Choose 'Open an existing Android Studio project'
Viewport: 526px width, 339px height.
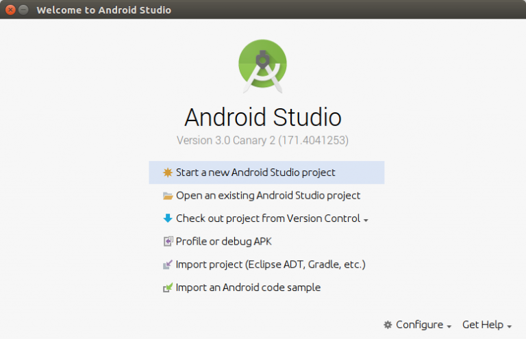point(268,196)
